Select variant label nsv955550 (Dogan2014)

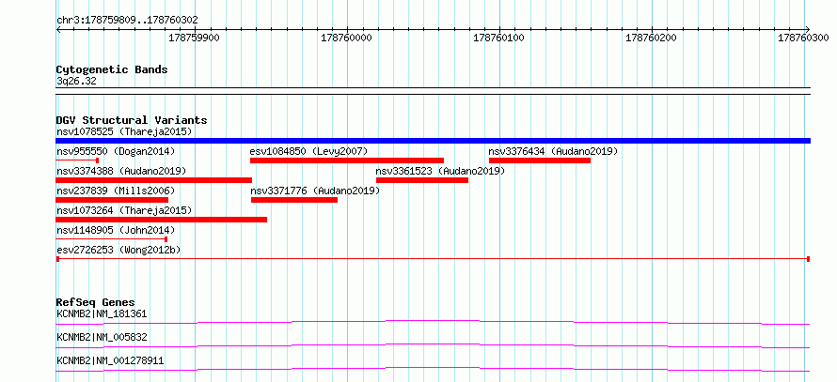coord(116,151)
